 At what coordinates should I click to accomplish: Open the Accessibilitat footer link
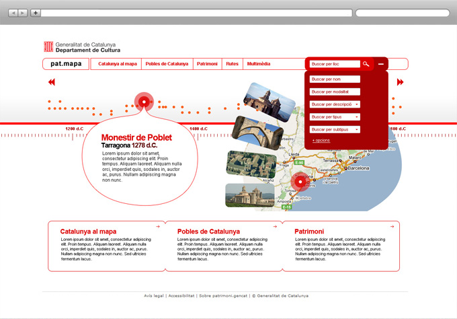pyautogui.click(x=181, y=295)
